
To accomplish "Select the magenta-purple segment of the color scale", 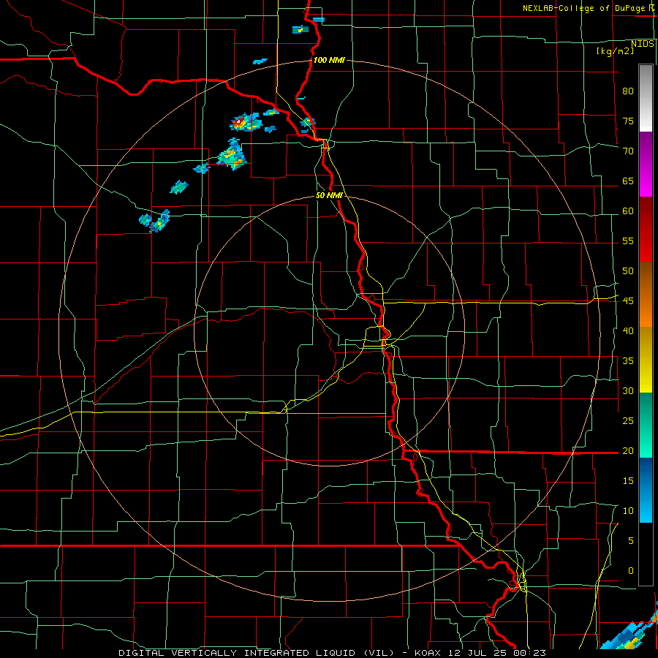I will point(646,164).
